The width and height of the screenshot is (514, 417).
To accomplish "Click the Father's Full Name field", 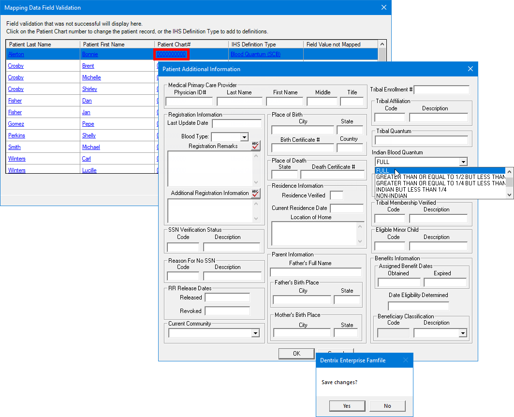I will (x=315, y=272).
